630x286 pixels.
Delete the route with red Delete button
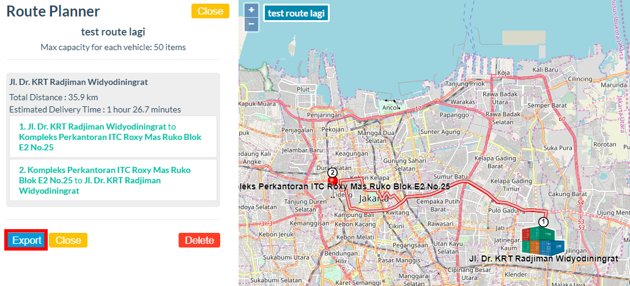tap(199, 240)
